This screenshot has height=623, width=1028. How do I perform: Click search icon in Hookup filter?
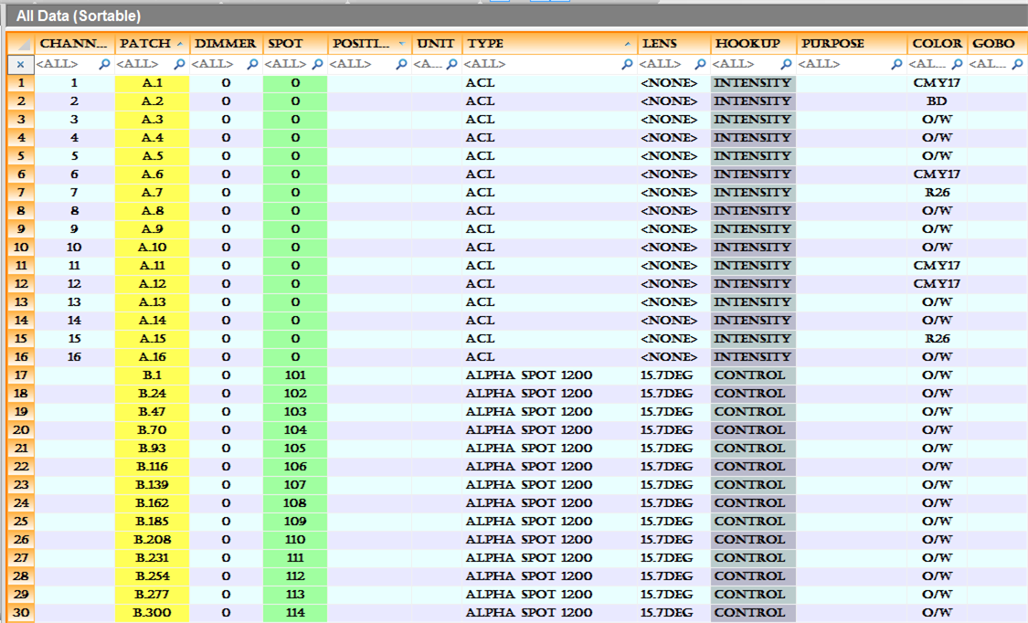[786, 65]
